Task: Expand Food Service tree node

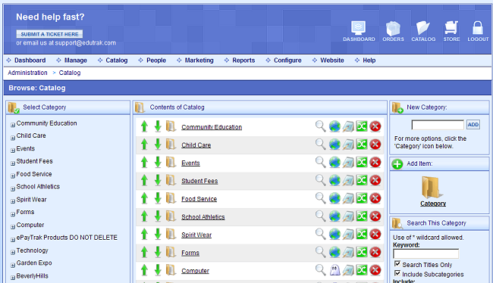Action: [13, 176]
